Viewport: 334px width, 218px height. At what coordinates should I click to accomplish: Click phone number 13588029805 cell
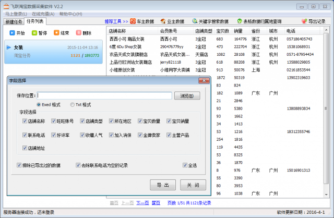(298, 62)
